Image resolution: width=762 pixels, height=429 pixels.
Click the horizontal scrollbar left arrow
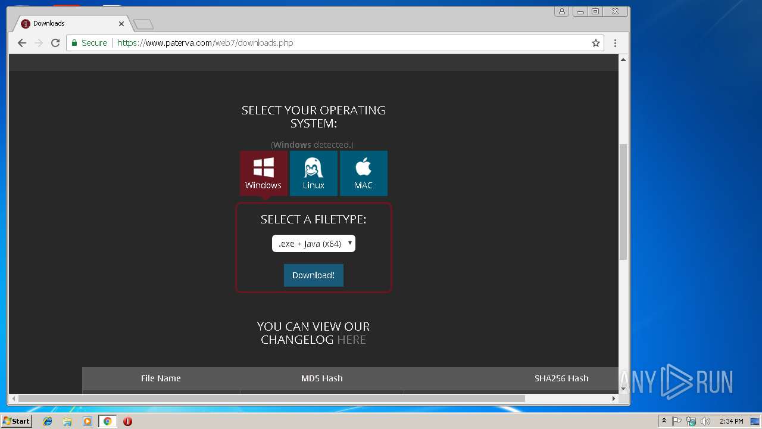[x=13, y=398]
